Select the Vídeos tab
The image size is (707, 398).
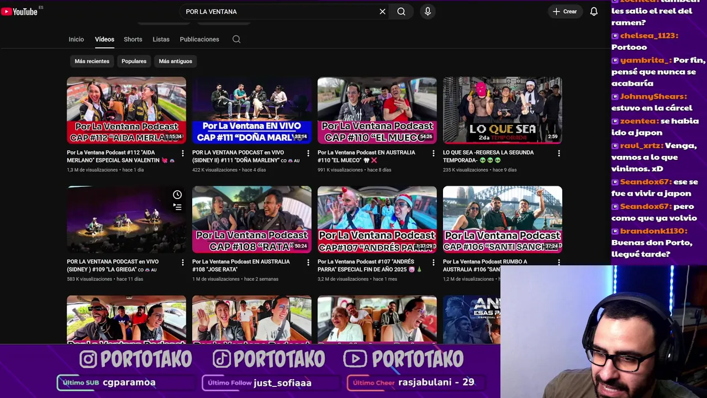[104, 39]
